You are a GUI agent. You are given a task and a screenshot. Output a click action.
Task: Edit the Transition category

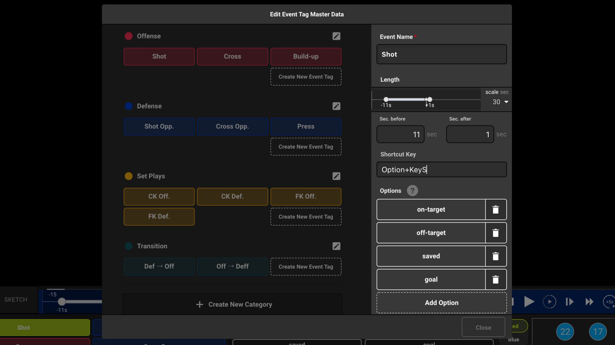336,246
